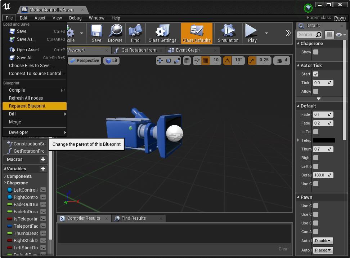Toggle the Right stick checkbox in Default
Viewport: 350px width, 258px height.
[316, 158]
